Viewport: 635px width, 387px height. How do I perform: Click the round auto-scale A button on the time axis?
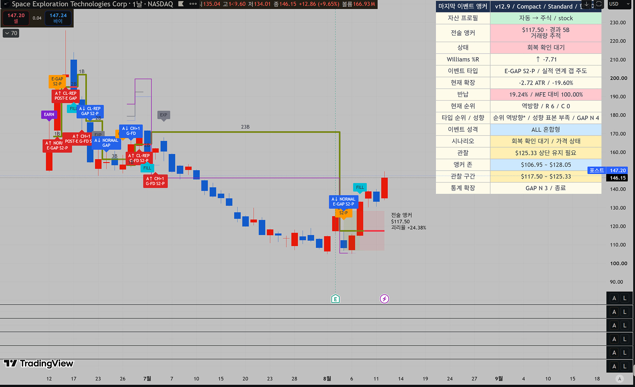pyautogui.click(x=620, y=379)
